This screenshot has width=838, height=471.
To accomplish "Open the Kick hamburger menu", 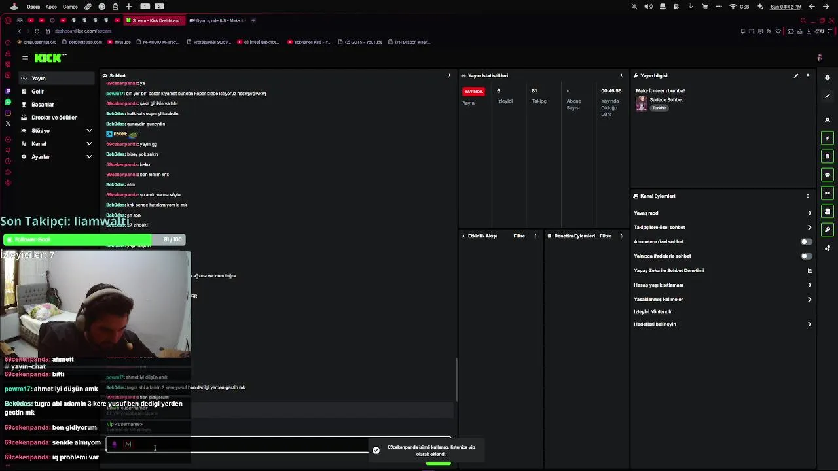I will tap(25, 58).
